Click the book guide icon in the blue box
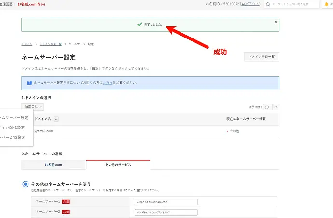Screen dimensions: 333x218 tap(29, 83)
